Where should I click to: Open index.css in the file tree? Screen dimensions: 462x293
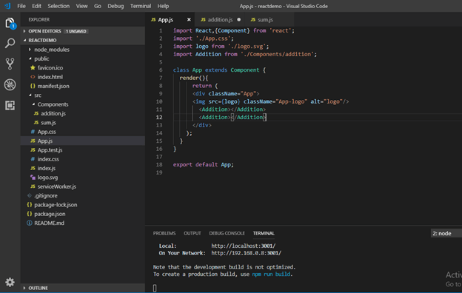[x=48, y=159]
